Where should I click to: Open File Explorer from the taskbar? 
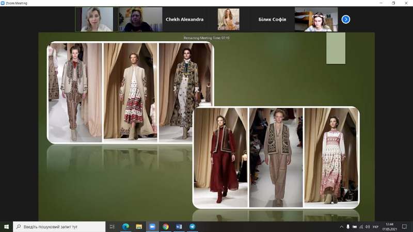139,226
